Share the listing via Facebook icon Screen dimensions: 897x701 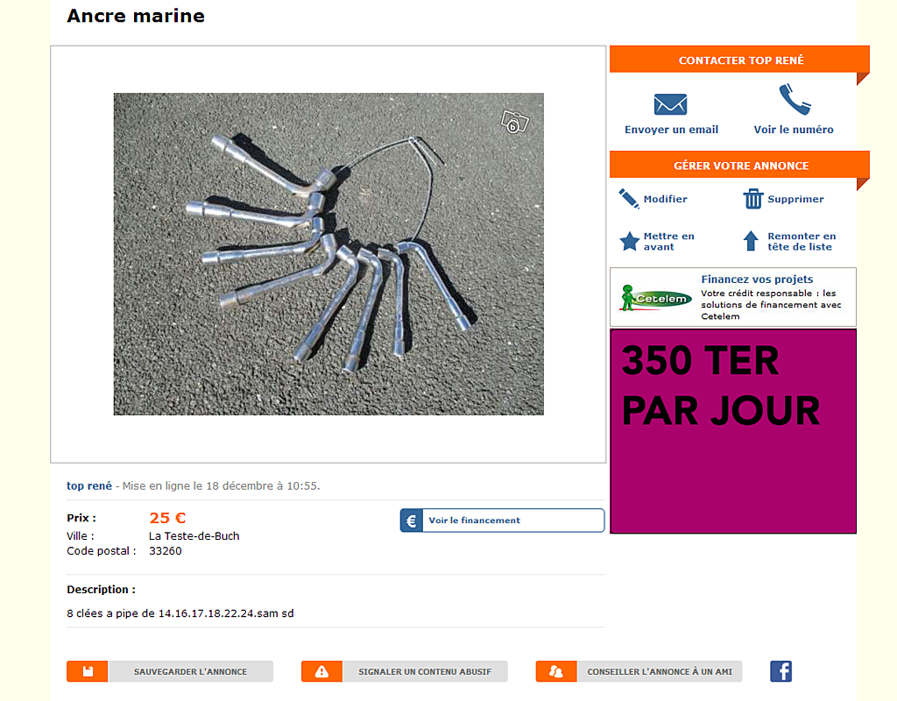pos(780,670)
